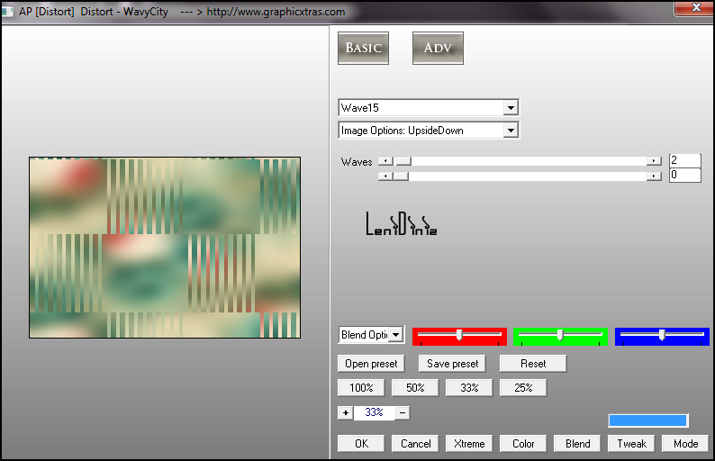Switch to the Basic tab
The width and height of the screenshot is (715, 461).
363,49
